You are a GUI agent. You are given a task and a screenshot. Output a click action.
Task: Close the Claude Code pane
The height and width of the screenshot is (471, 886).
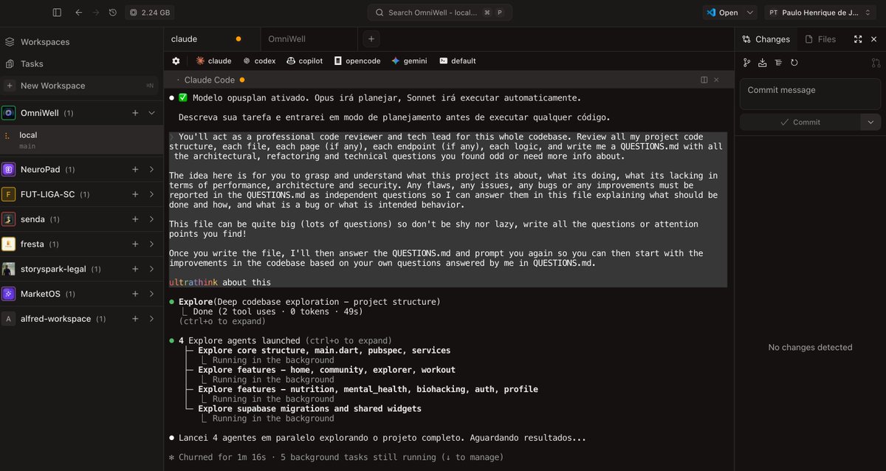[716, 80]
